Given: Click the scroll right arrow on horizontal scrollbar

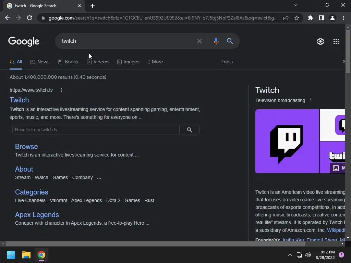Looking at the screenshot, I should pos(342,244).
